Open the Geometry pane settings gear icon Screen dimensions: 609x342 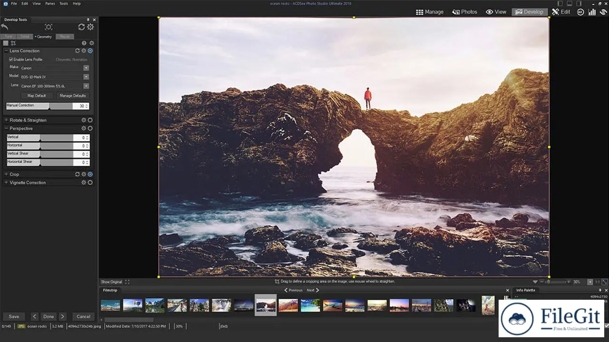coord(91,43)
